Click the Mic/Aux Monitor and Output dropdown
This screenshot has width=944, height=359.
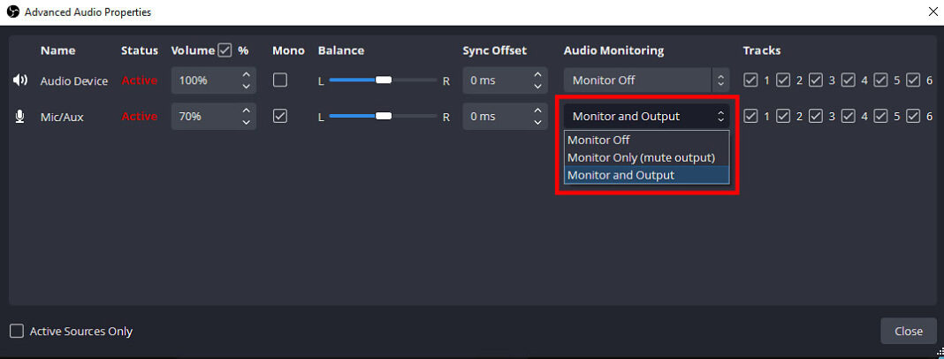[x=646, y=116]
